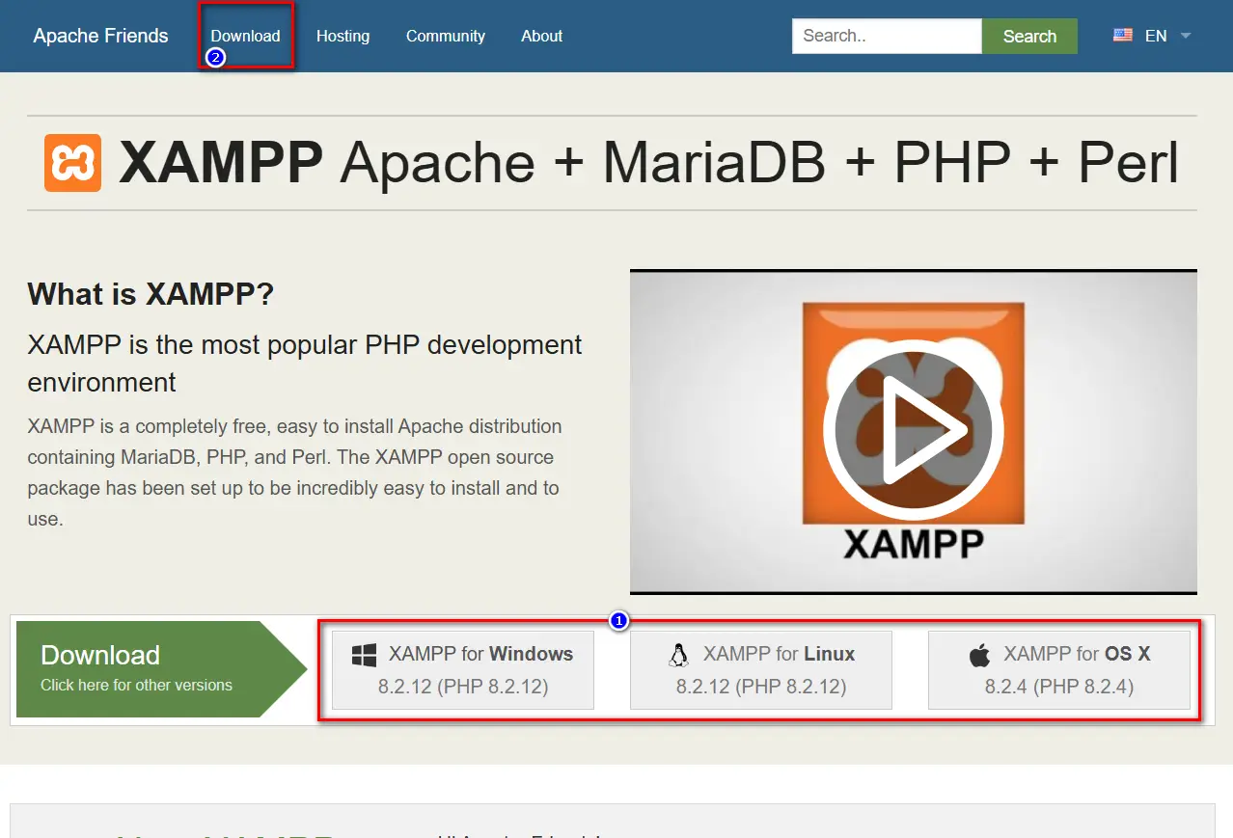Click the Apple logo icon
The width and height of the screenshot is (1233, 838).
[x=979, y=656]
